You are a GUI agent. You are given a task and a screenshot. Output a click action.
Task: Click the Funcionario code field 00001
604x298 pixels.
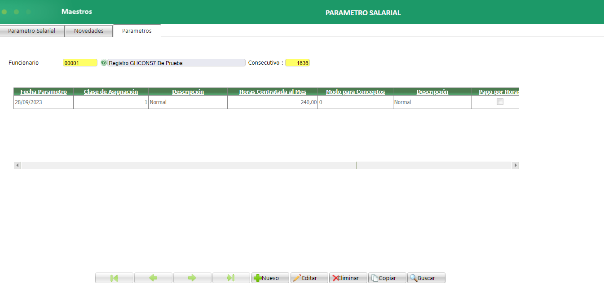[80, 63]
